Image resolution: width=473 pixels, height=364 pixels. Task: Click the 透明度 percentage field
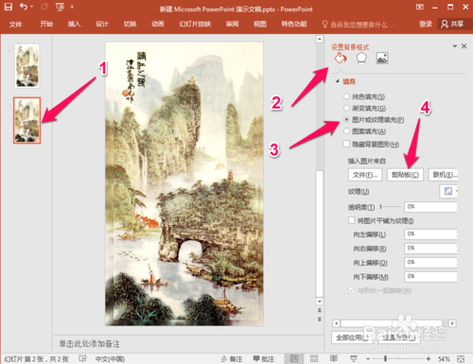pyautogui.click(x=430, y=207)
